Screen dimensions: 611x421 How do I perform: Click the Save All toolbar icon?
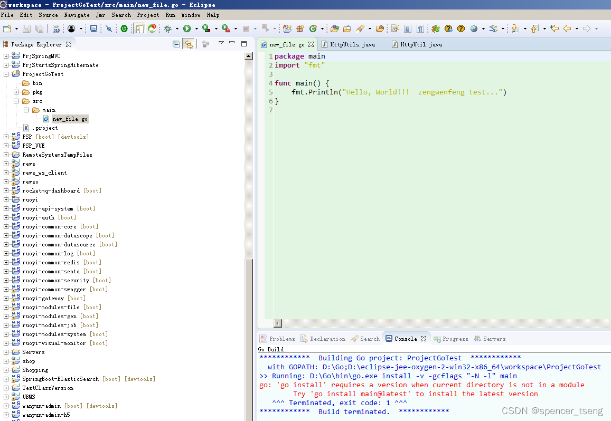click(39, 29)
